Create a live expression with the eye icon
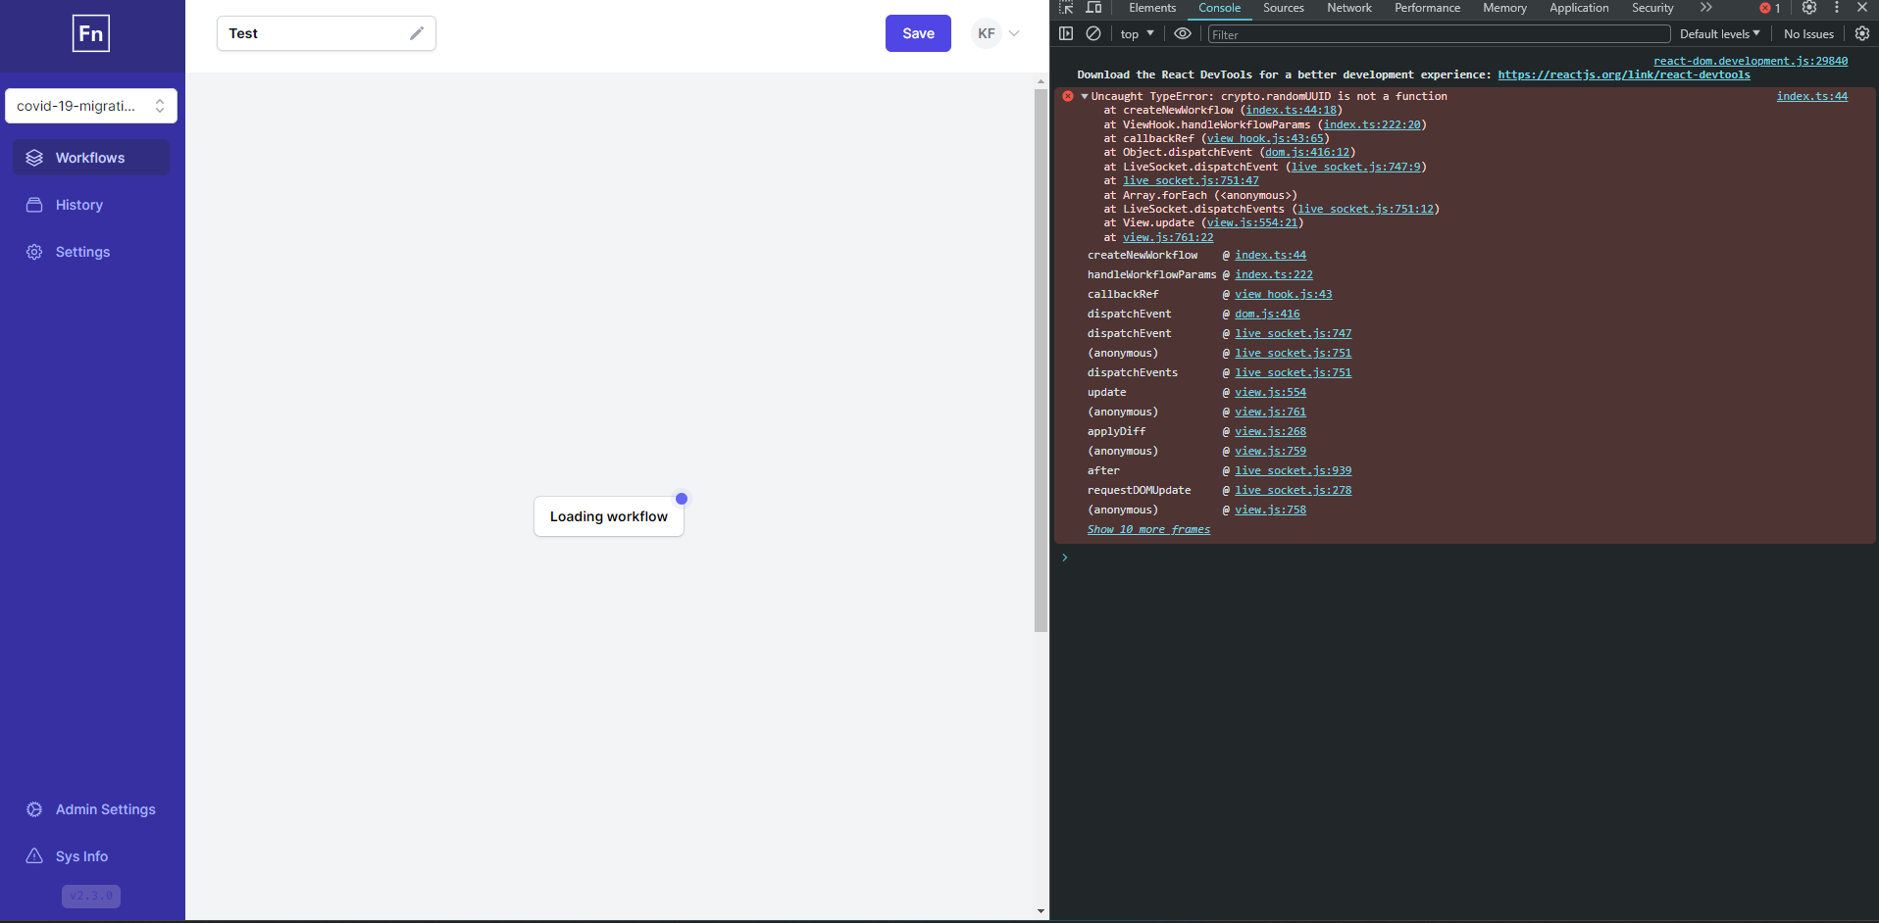The height and width of the screenshot is (923, 1879). coord(1182,33)
